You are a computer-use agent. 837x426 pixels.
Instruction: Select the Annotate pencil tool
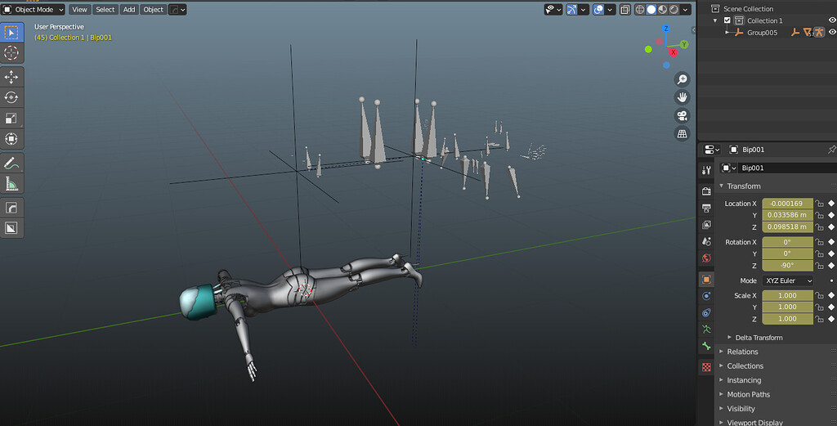click(x=11, y=163)
